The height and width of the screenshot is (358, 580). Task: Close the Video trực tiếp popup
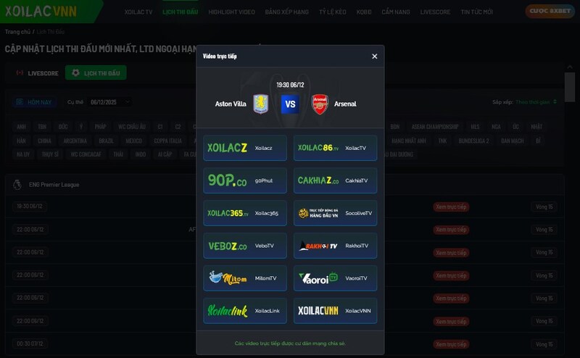(374, 57)
